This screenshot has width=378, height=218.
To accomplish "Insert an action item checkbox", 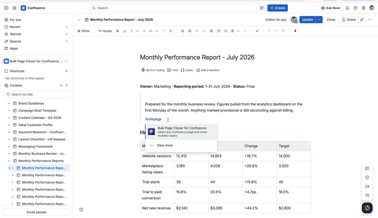I will coord(183,31).
